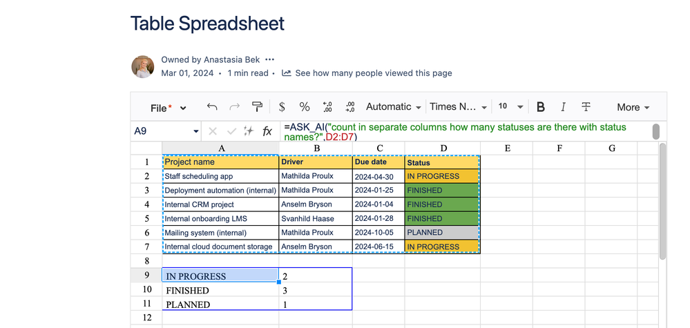
Task: Click the IN PROGRESS status cell in row 7
Action: pyautogui.click(x=442, y=247)
